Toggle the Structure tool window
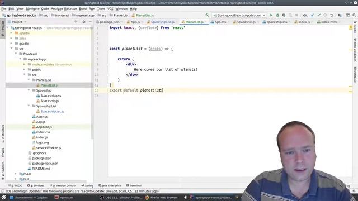This screenshot has height=201, width=358. tap(3, 133)
